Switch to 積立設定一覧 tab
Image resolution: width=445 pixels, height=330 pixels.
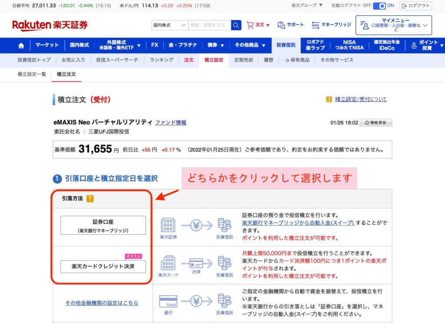coord(32,74)
